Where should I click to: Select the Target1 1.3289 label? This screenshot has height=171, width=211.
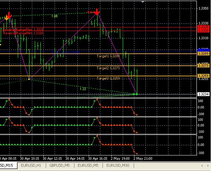tap(108, 56)
